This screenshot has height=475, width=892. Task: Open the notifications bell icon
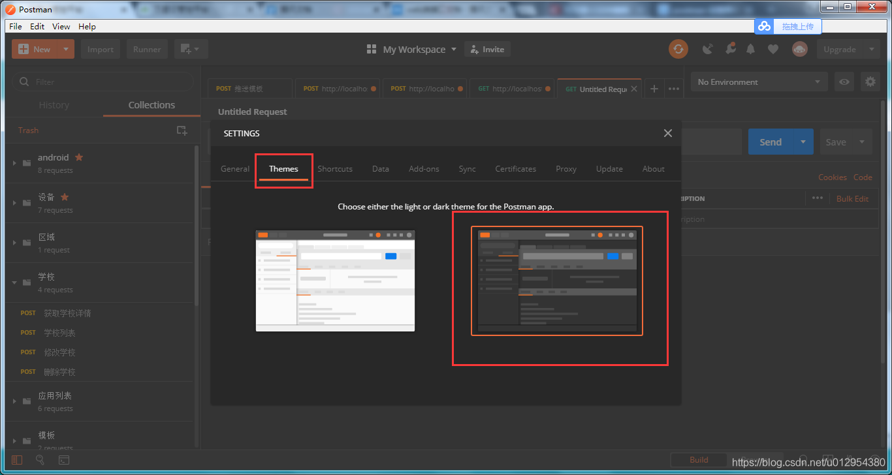pos(751,49)
